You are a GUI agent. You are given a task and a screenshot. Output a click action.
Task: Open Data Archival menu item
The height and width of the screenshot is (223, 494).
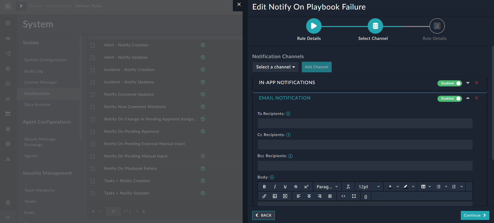point(37,105)
